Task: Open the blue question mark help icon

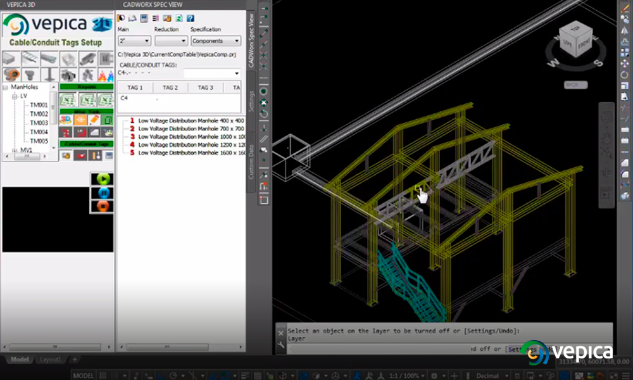Action: pyautogui.click(x=191, y=18)
